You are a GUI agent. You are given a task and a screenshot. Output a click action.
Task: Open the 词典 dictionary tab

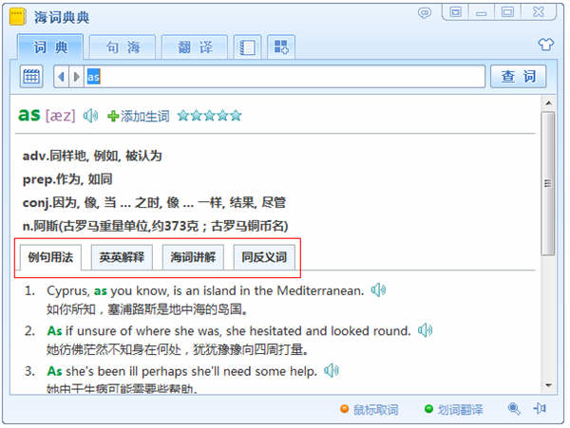pyautogui.click(x=50, y=47)
